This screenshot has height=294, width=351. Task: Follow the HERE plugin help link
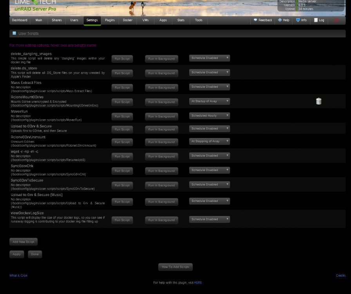198,283
